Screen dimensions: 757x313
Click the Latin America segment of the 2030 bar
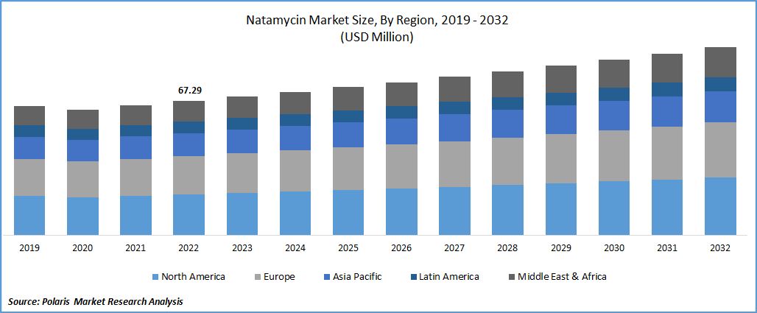[613, 94]
